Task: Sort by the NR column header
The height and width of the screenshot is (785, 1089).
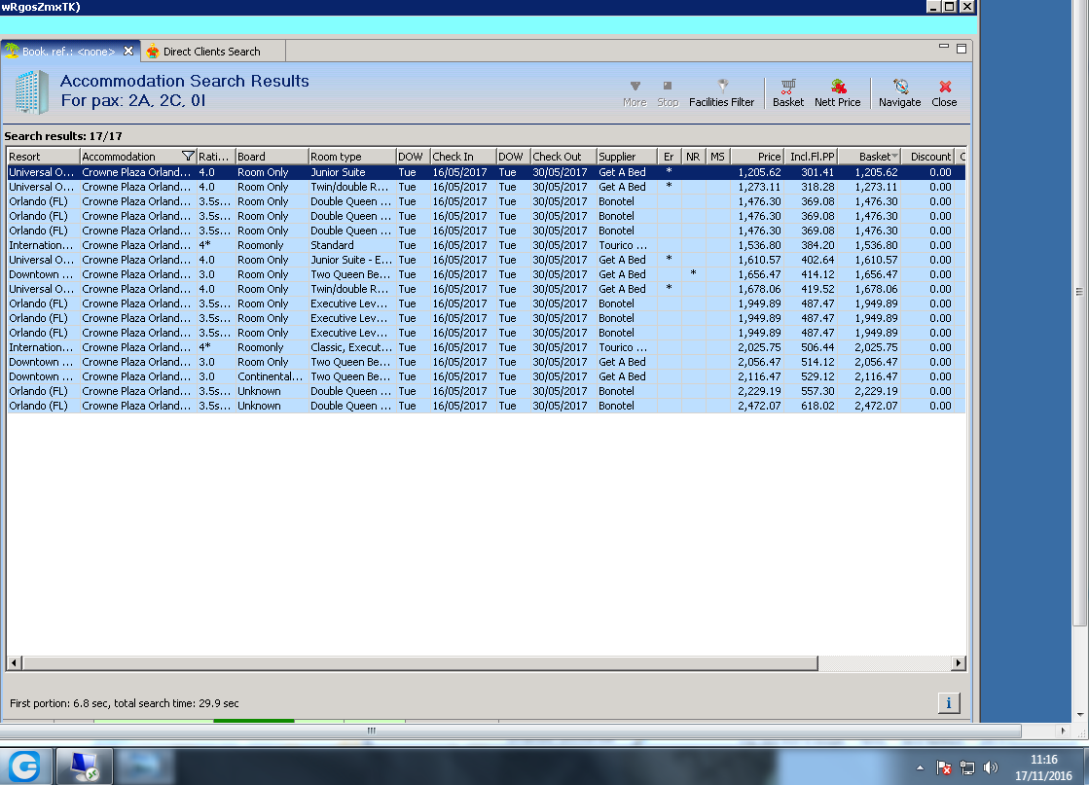Action: click(x=693, y=157)
